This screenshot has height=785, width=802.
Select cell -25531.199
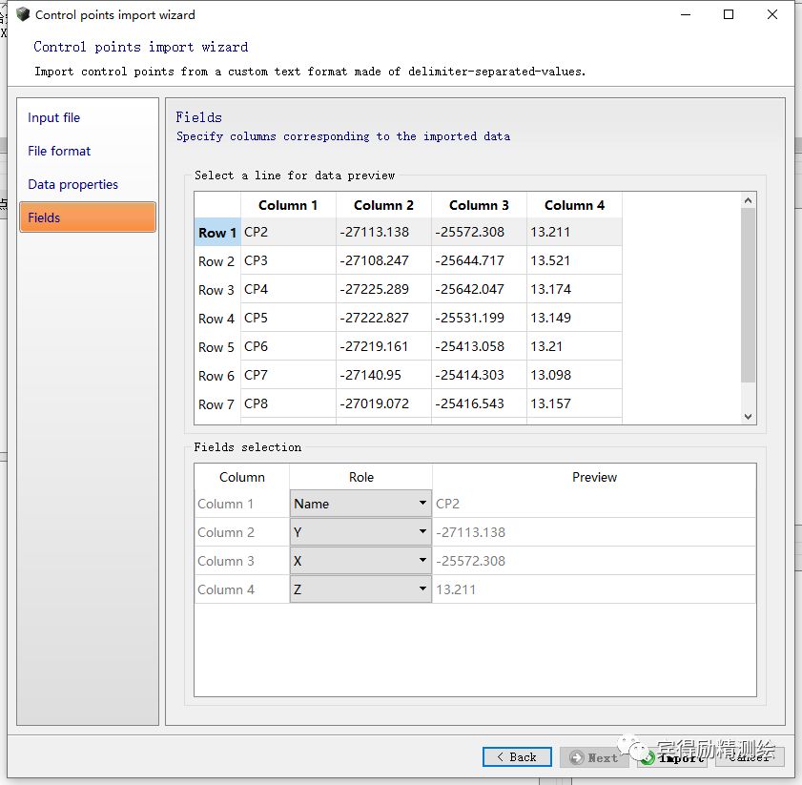[479, 318]
